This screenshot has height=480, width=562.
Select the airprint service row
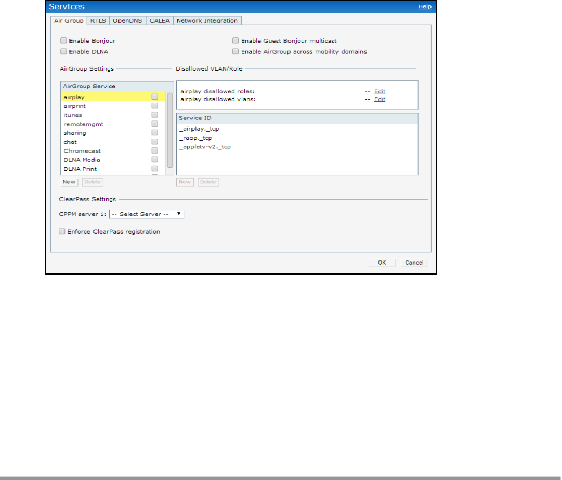113,106
